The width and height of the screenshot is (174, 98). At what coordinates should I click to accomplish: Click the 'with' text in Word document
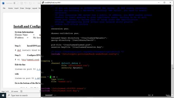click(x=17, y=74)
